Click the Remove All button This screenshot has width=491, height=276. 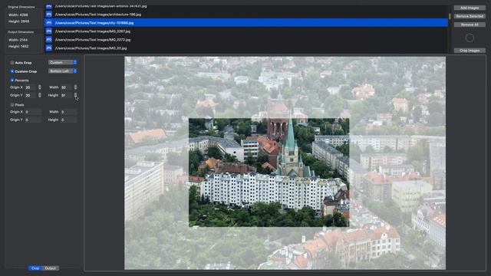coord(470,25)
